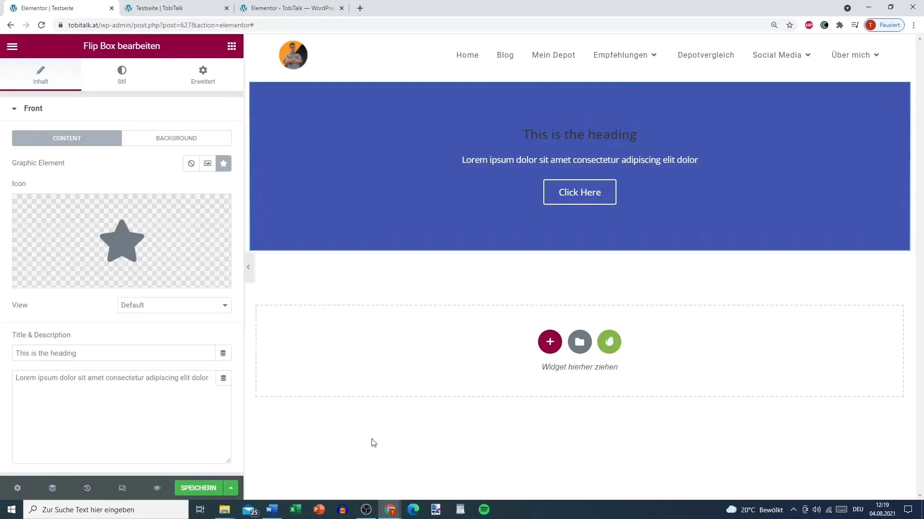Choose None for Graphic Element
Screen dimensions: 924x519
pyautogui.click(x=191, y=163)
